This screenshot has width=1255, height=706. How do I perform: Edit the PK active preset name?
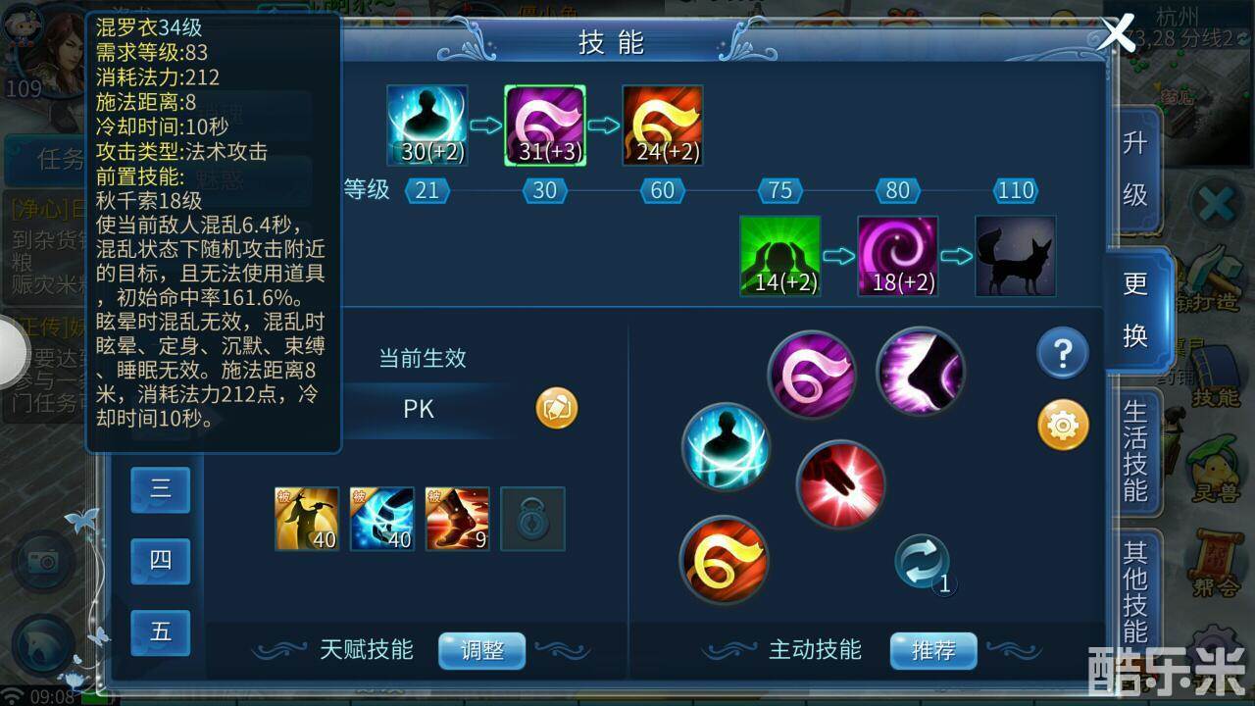click(x=557, y=408)
